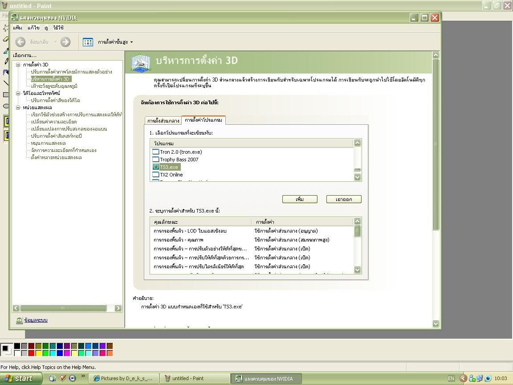513x385 pixels.
Task: Click the round blue tray icon beside clock
Action: [x=488, y=378]
